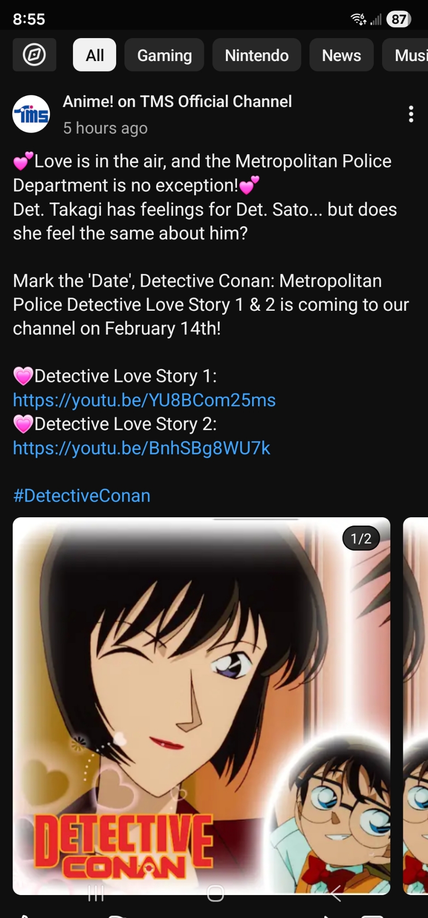View the second image in the carousel
Image resolution: width=428 pixels, height=918 pixels.
tap(416, 706)
